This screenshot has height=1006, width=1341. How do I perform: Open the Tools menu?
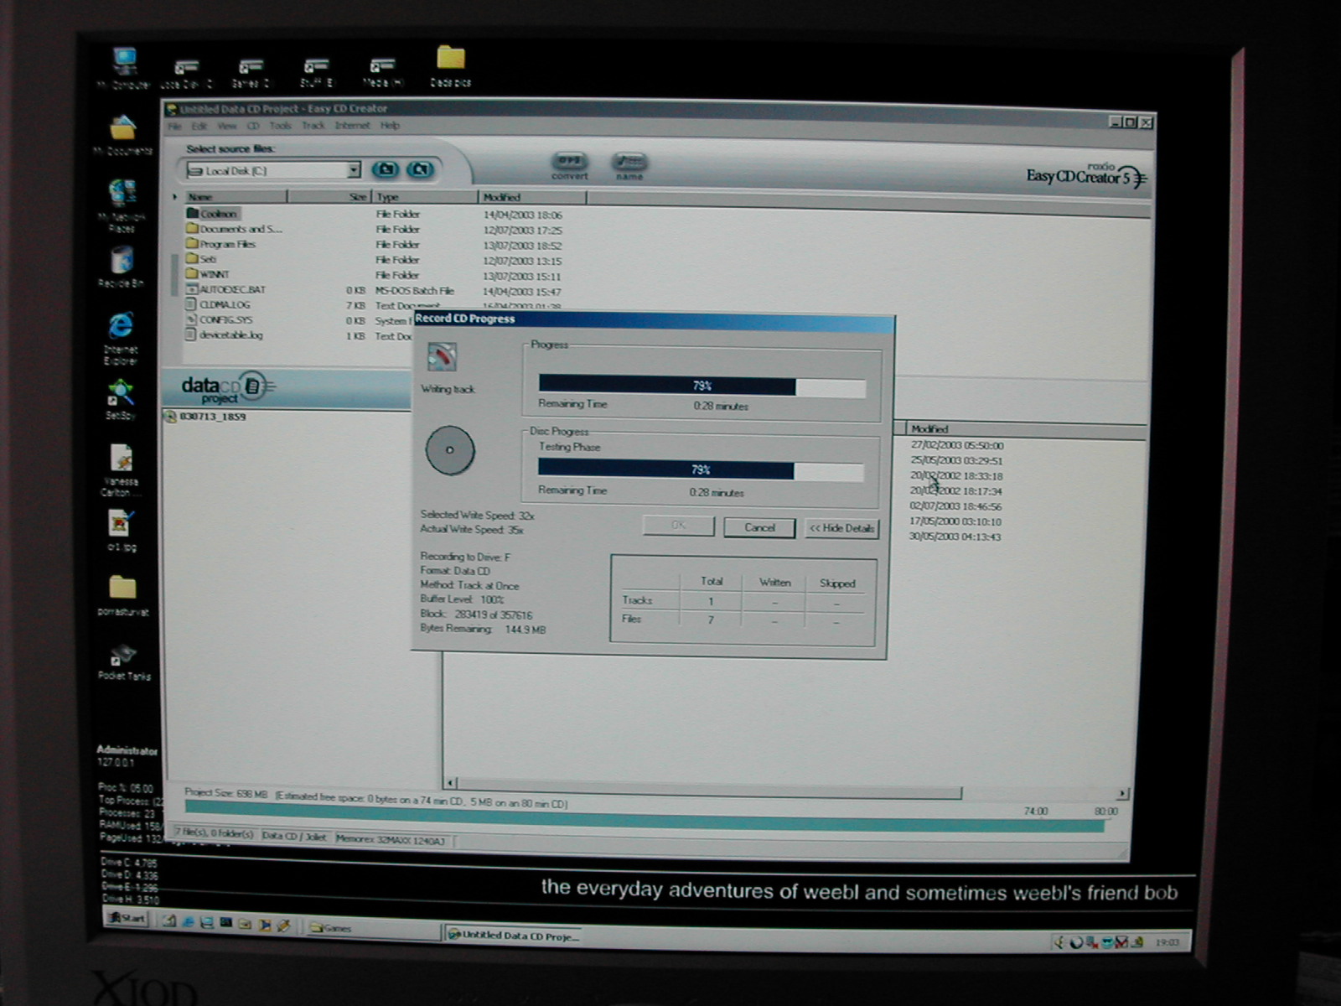coord(280,126)
